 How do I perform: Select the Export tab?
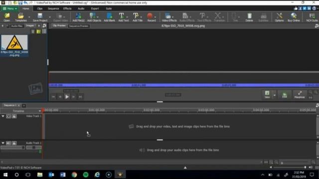click(x=95, y=8)
